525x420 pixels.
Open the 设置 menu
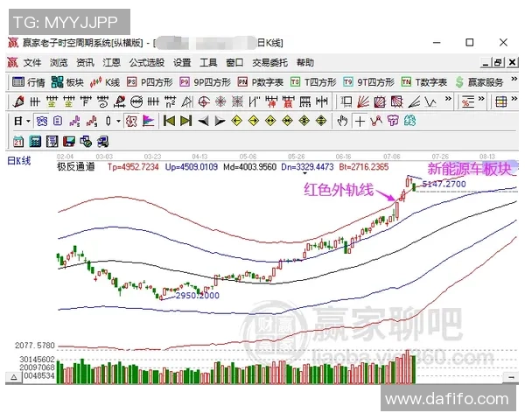click(x=182, y=63)
